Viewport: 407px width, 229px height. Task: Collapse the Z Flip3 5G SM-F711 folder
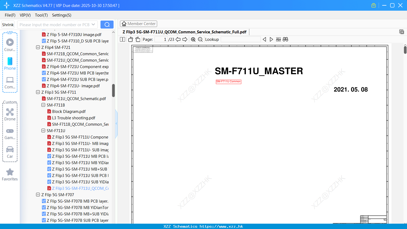tap(38, 92)
